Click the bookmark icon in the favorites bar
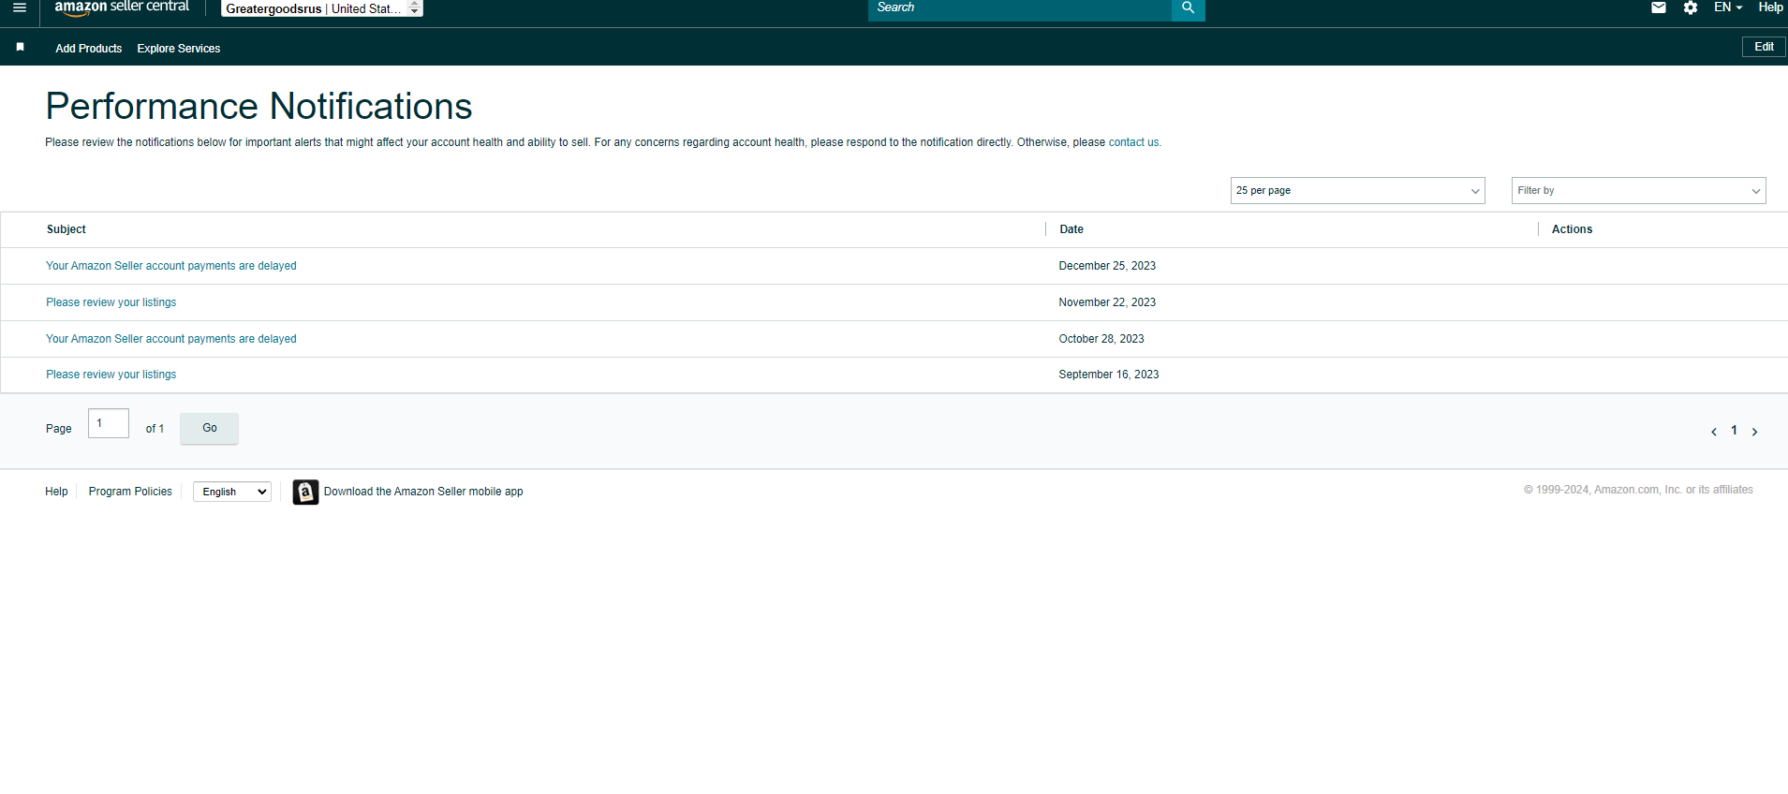The width and height of the screenshot is (1788, 794). tap(21, 47)
